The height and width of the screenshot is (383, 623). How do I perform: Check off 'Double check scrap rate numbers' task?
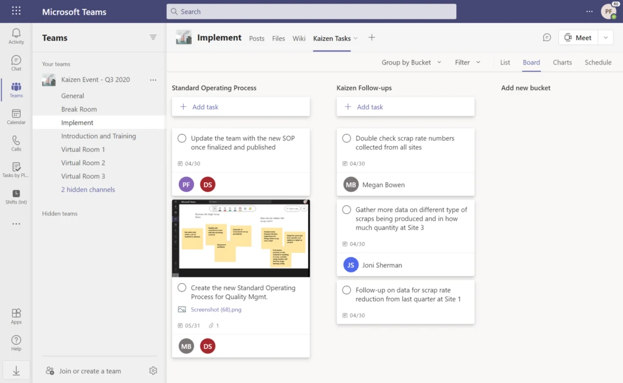[346, 138]
